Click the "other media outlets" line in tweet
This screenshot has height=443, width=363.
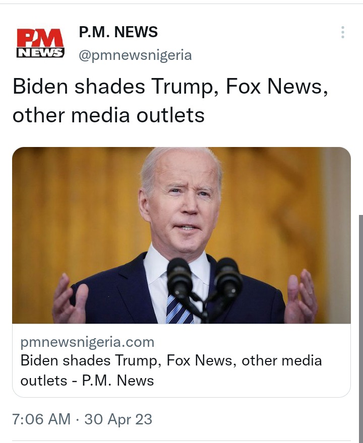coord(108,115)
